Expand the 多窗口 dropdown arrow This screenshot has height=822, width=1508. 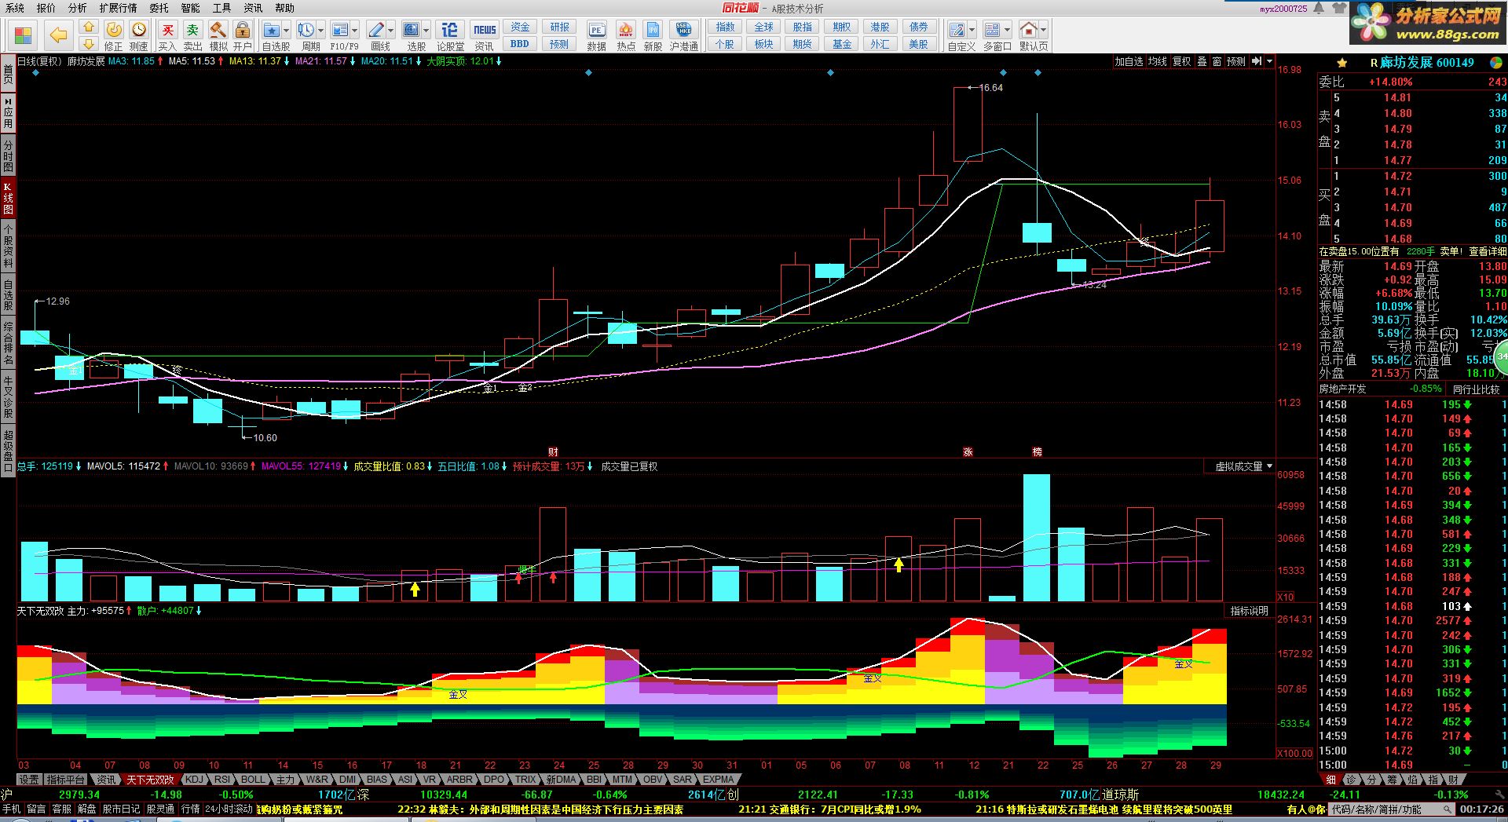coord(1007,31)
